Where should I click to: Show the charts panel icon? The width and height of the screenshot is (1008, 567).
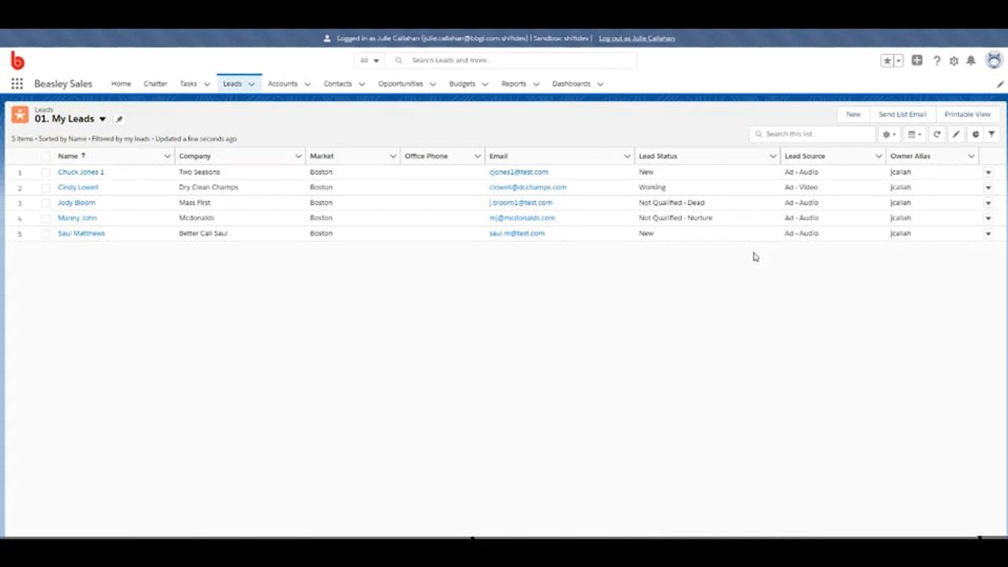tap(975, 135)
